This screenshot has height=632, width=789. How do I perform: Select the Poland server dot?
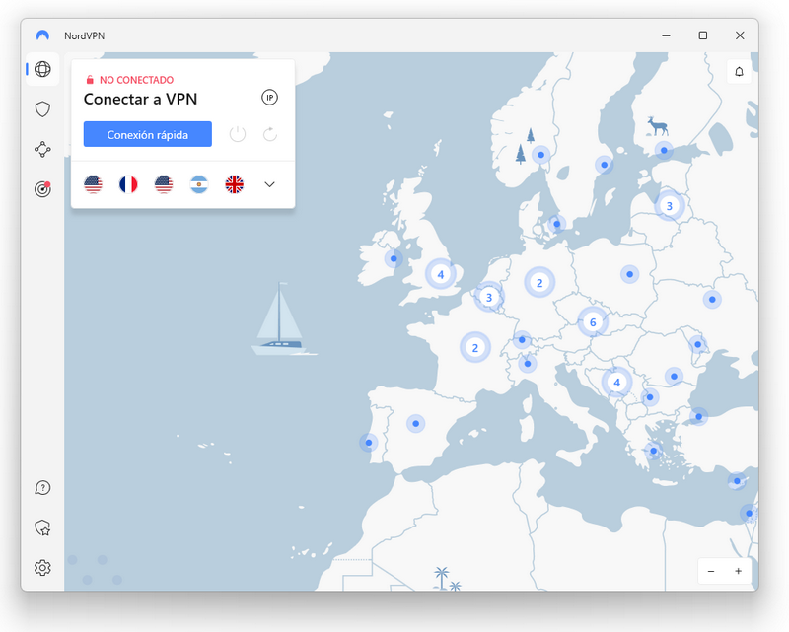(629, 274)
